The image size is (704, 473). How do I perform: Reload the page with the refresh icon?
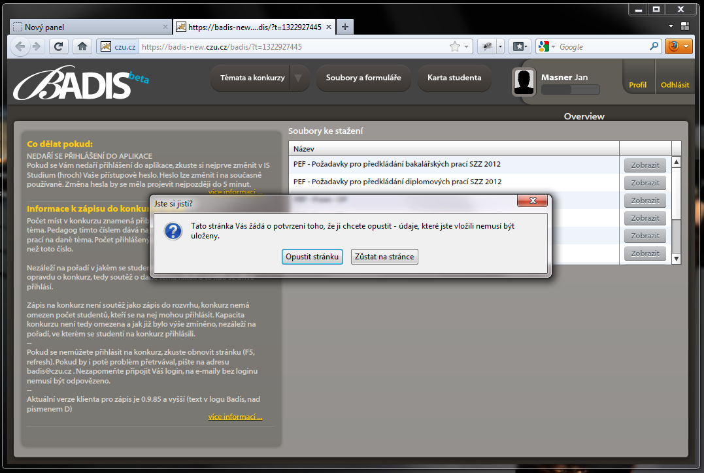(x=58, y=46)
